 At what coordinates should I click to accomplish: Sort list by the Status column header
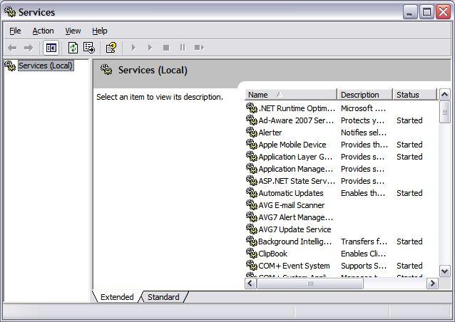pyautogui.click(x=413, y=95)
